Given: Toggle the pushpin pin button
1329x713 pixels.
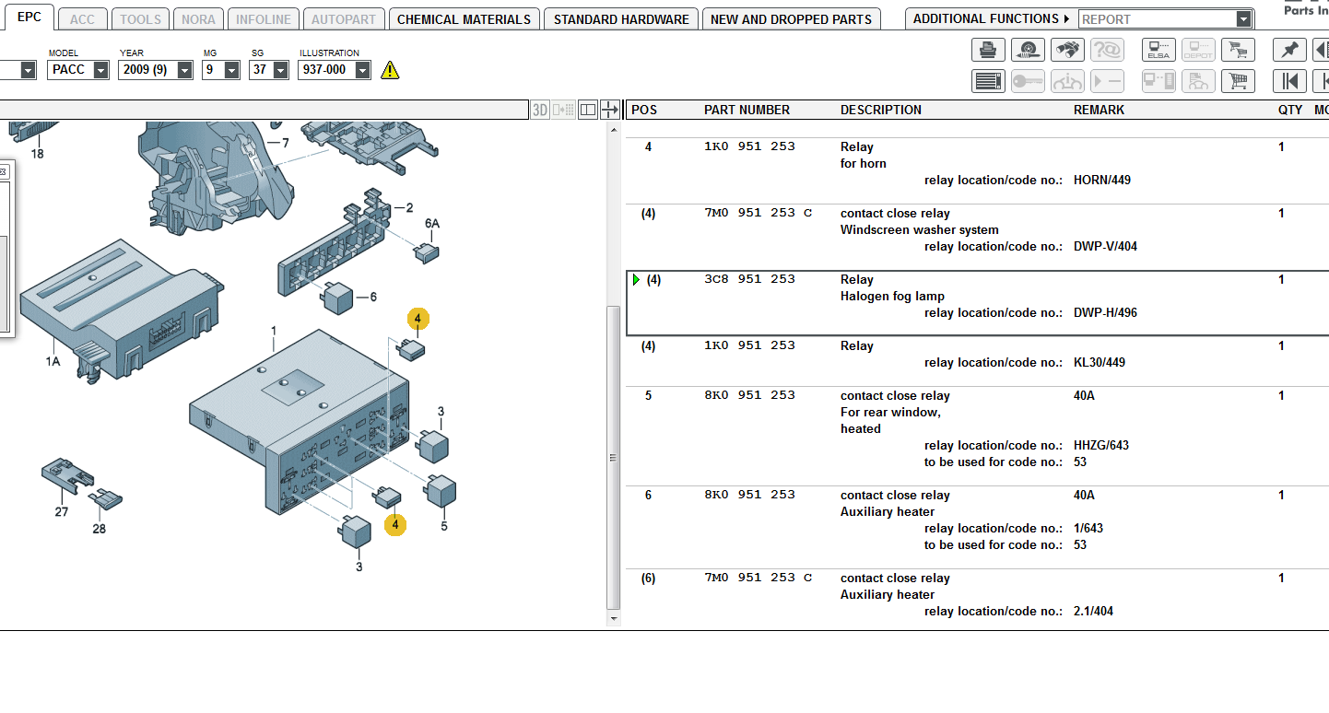Looking at the screenshot, I should point(1289,50).
